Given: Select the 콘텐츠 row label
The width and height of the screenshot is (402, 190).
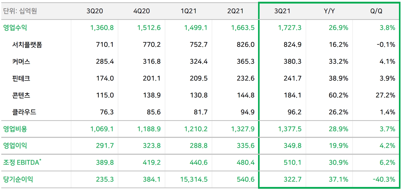Looking at the screenshot, I should (x=21, y=95).
